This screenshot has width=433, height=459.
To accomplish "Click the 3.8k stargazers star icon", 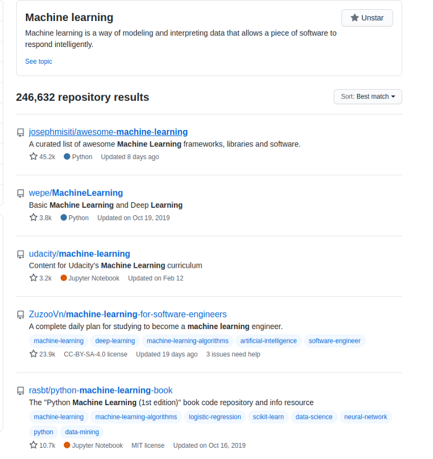I will pos(33,217).
